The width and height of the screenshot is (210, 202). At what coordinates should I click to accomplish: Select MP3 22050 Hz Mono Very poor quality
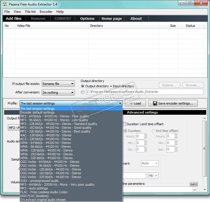(71, 184)
